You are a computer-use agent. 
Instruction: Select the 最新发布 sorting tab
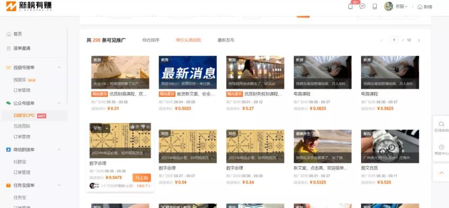coord(226,40)
